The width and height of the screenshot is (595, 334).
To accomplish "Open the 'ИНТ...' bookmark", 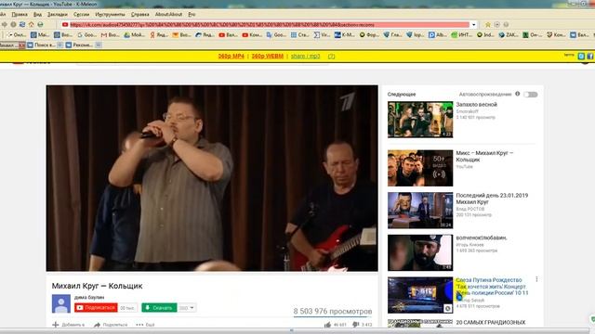I will [461, 35].
